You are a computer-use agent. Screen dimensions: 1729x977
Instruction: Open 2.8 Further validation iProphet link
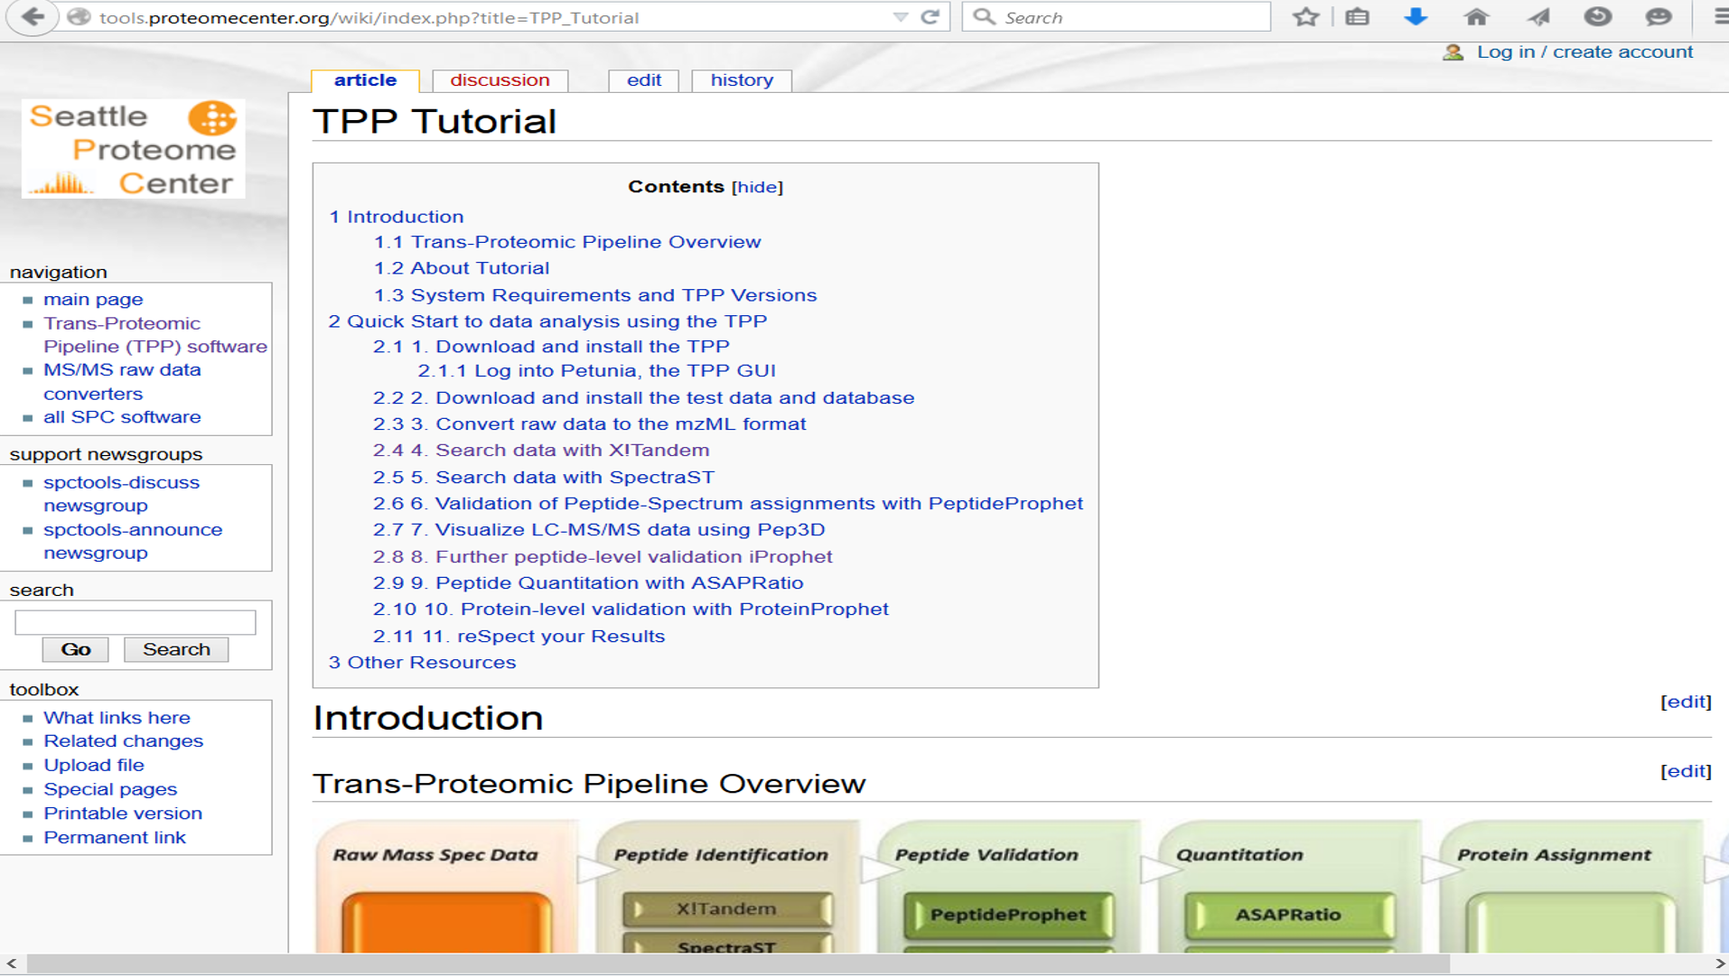[603, 557]
